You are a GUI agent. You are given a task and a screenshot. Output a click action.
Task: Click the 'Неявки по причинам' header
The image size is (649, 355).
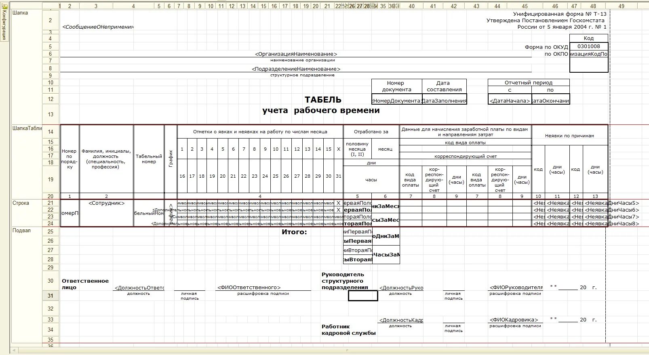(569, 136)
